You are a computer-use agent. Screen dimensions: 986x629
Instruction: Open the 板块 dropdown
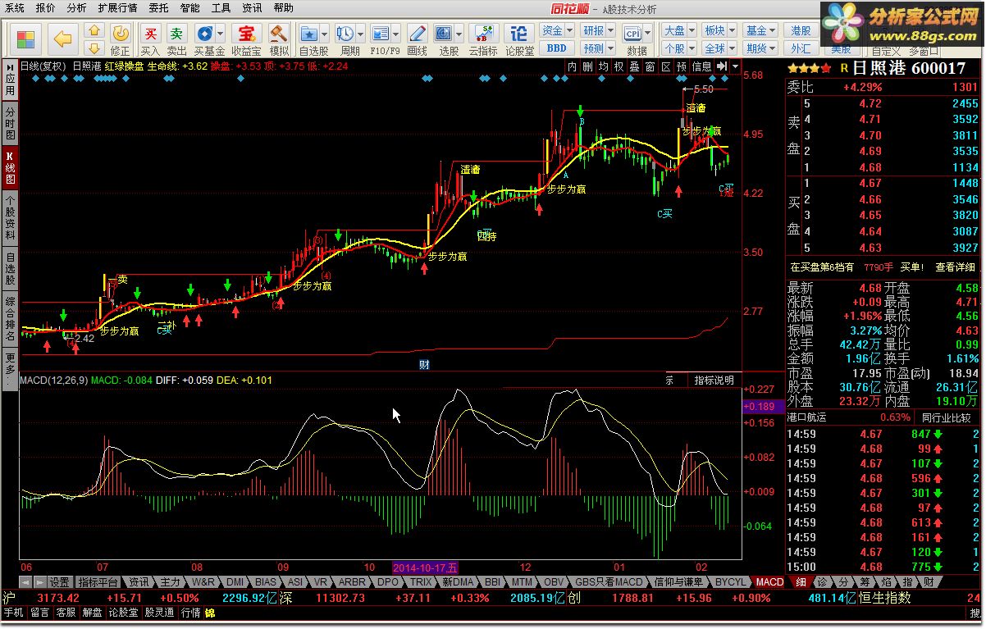(x=719, y=30)
